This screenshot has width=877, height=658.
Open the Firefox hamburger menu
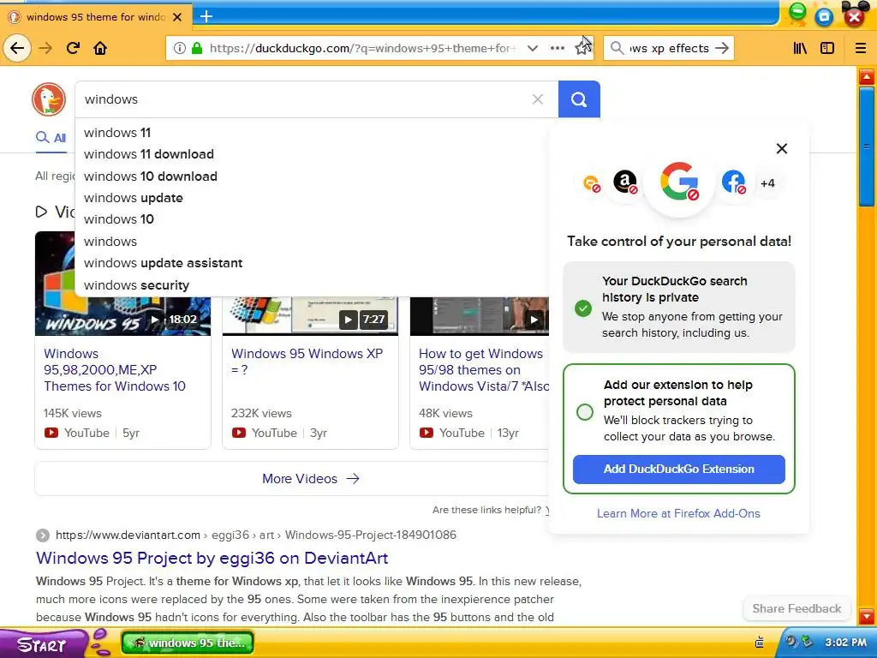coord(861,48)
